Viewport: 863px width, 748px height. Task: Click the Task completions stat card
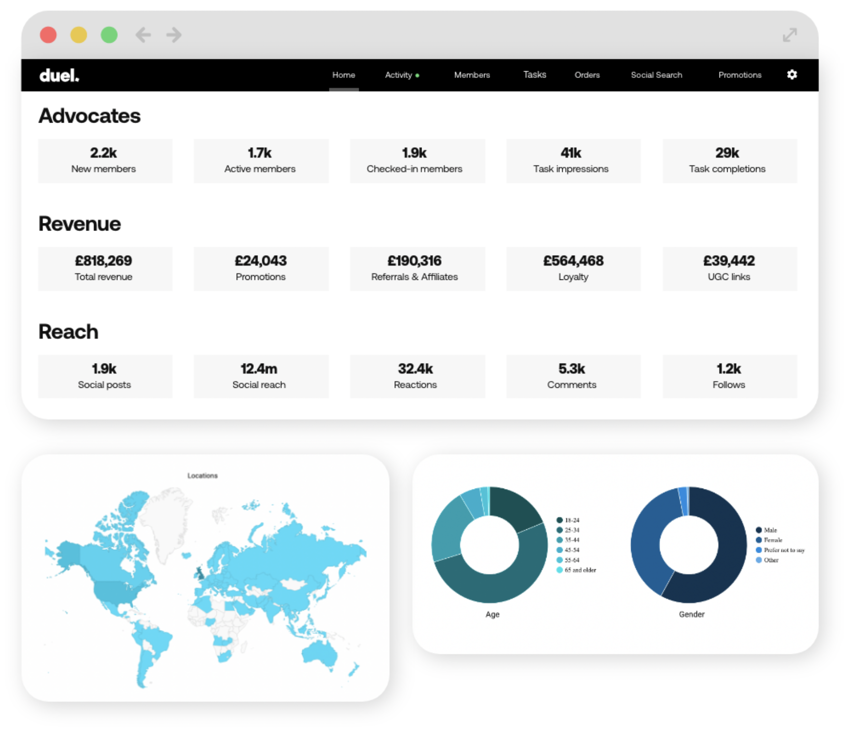coord(729,160)
